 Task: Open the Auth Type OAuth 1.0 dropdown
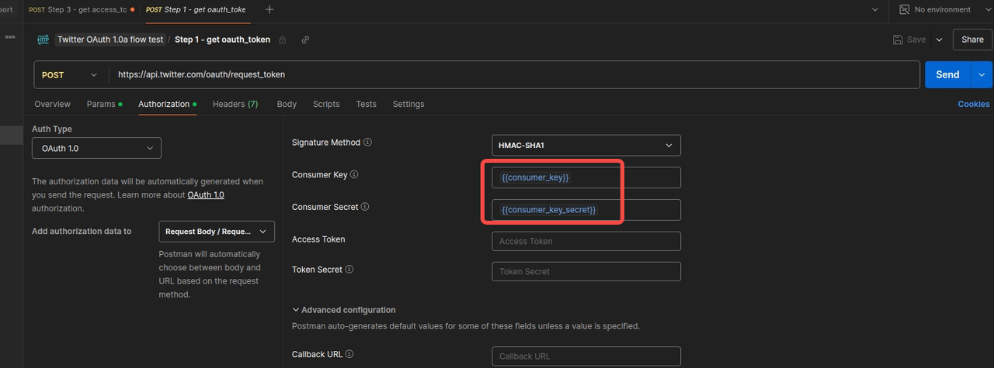96,148
